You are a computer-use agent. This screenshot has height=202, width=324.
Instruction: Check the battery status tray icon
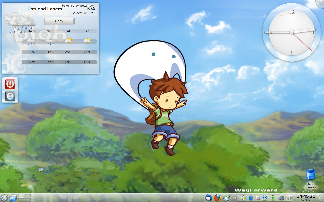[273, 198]
